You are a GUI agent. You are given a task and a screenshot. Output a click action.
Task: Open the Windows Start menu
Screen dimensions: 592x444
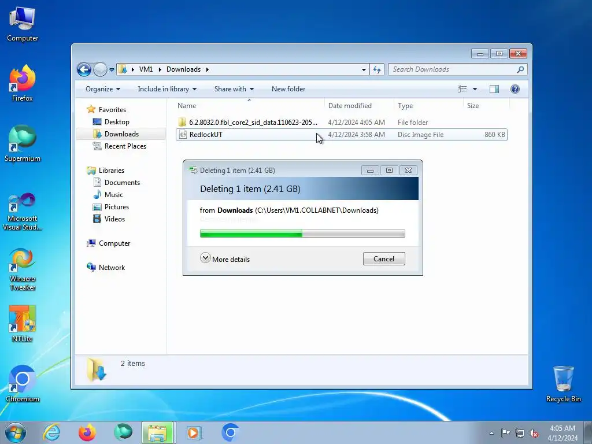[15, 432]
